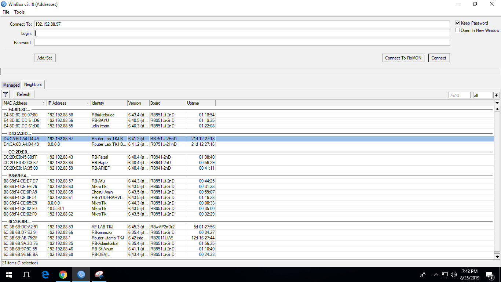
Task: Open the 'all' filter dropdown
Action: tap(483, 95)
